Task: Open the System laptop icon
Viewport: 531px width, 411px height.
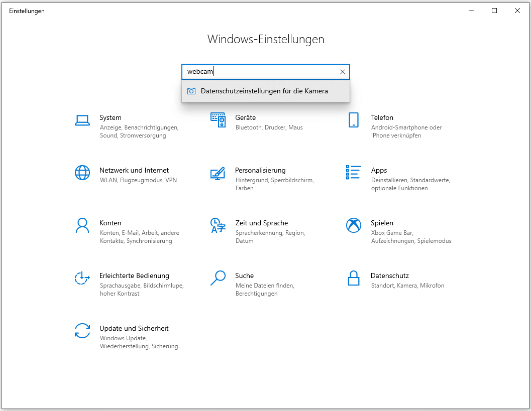Action: [82, 120]
